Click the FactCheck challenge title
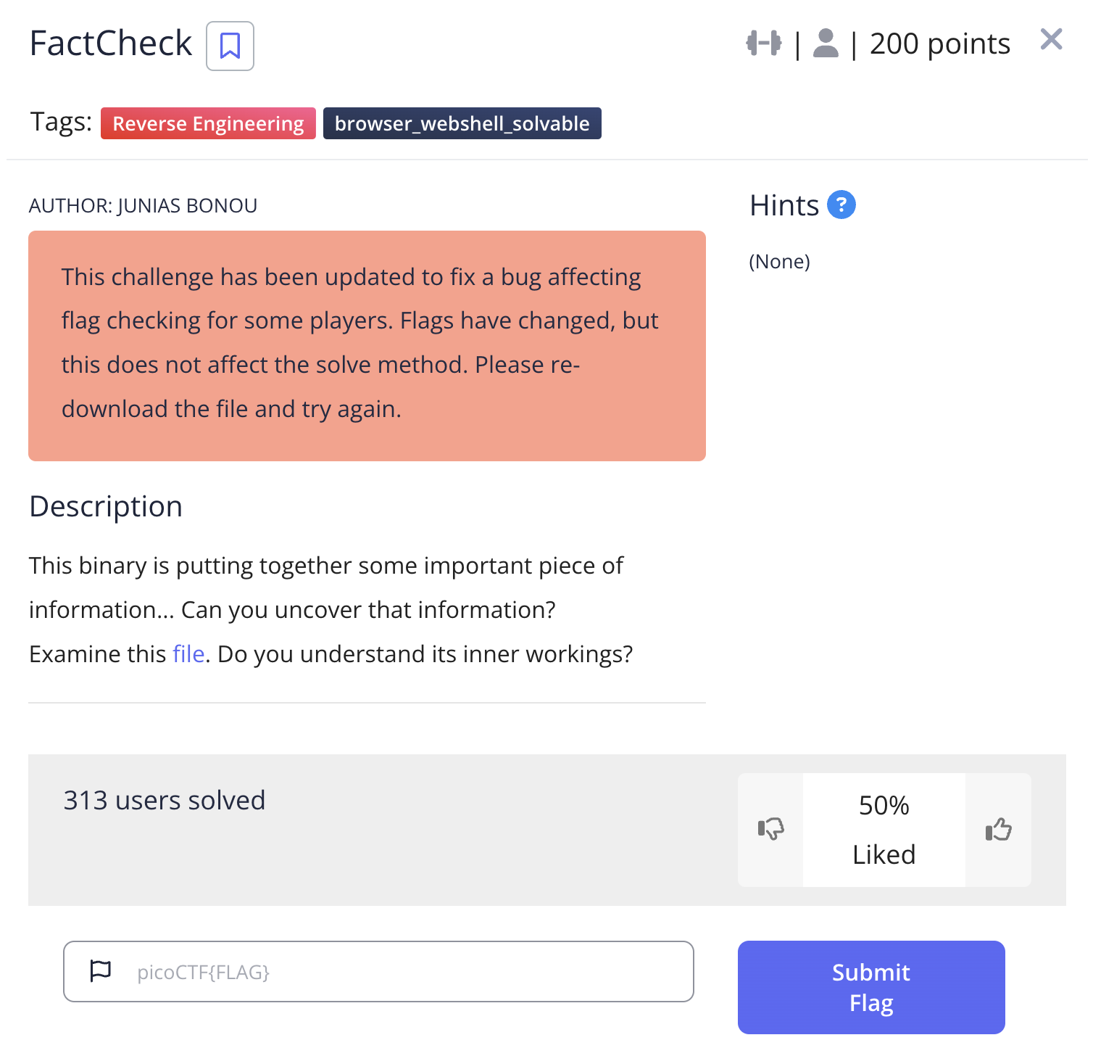1093x1056 pixels. coord(111,44)
